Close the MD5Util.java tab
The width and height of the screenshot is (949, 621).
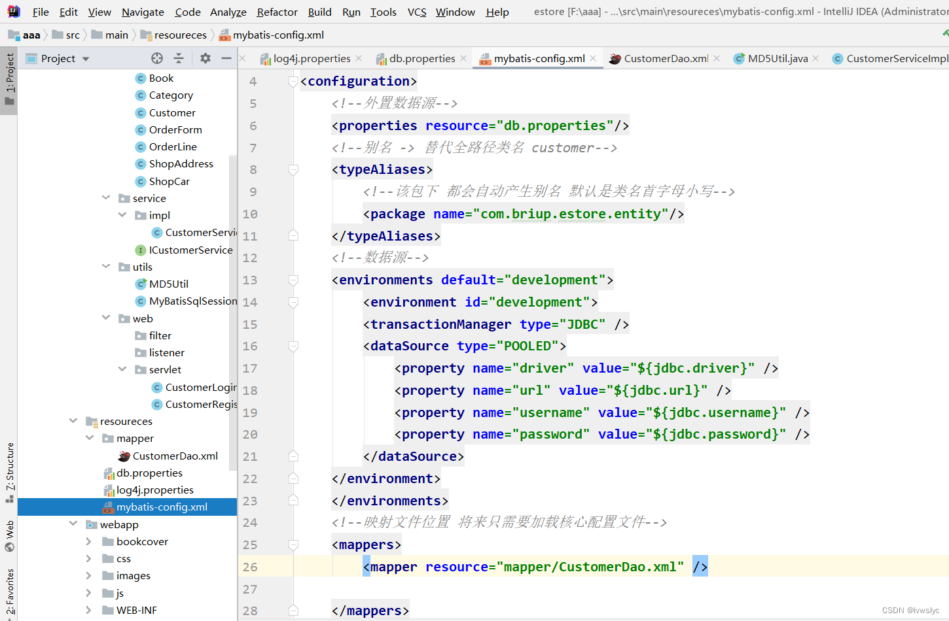tap(815, 58)
